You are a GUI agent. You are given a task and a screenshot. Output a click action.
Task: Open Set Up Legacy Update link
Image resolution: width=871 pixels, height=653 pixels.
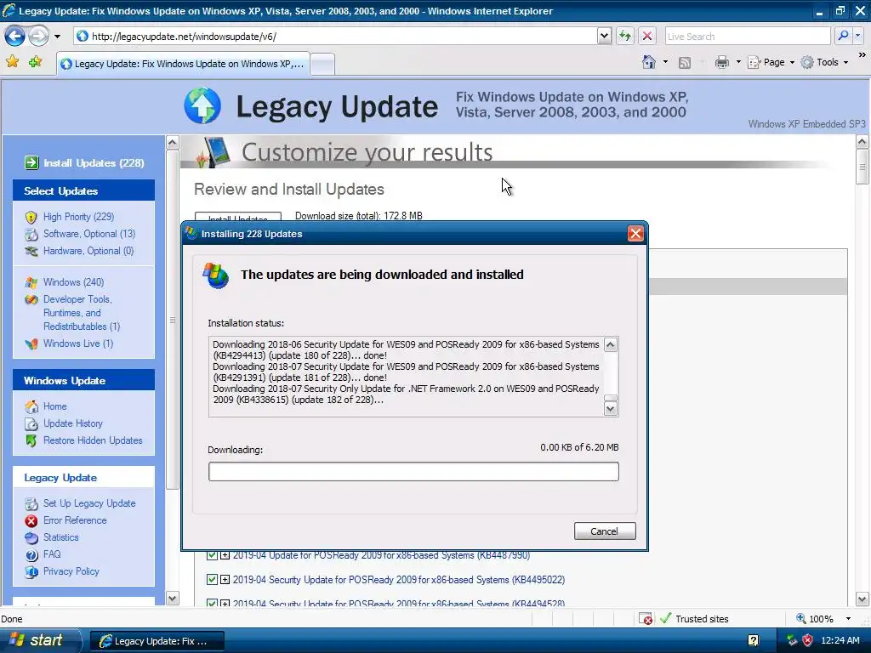[x=88, y=503]
